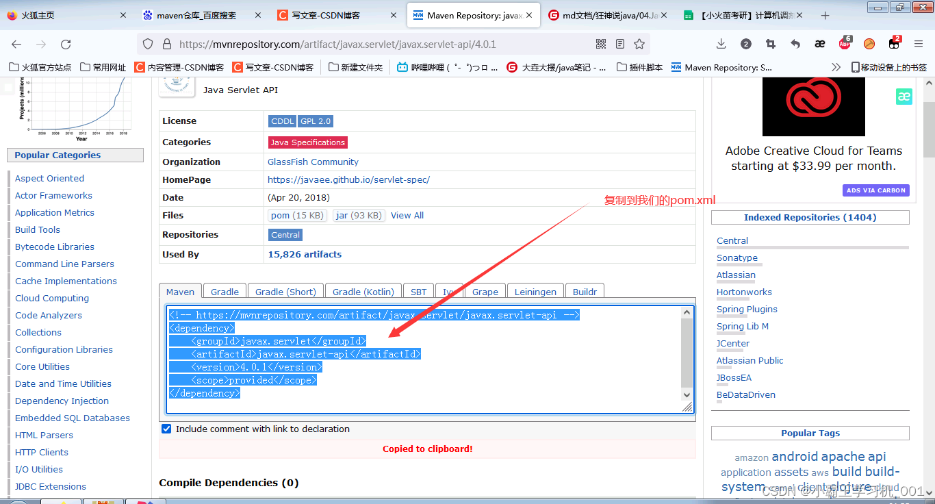
Task: Select the Gradle (Kotlin) tab
Action: [363, 292]
